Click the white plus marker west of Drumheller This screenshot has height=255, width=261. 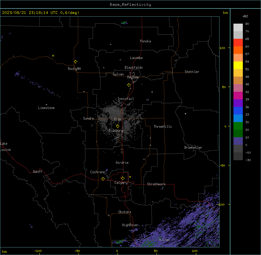pos(185,114)
